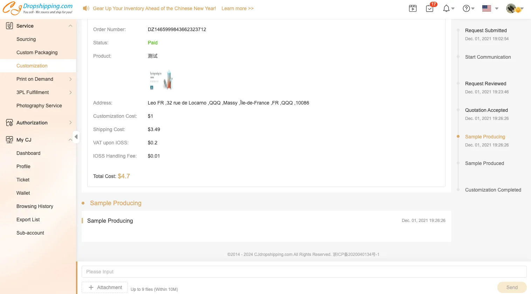Click the user avatar profile picture
Viewport: 531px width, 294px height.
click(x=512, y=8)
